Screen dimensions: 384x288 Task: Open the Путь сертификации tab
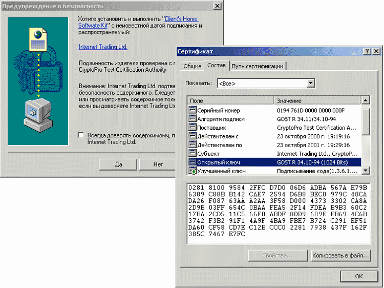pos(258,66)
